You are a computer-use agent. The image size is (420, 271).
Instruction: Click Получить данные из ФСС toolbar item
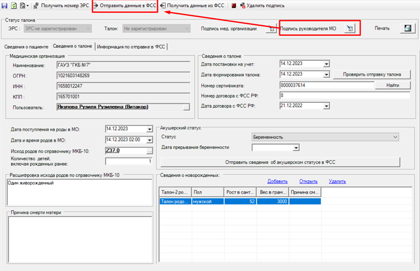point(192,6)
